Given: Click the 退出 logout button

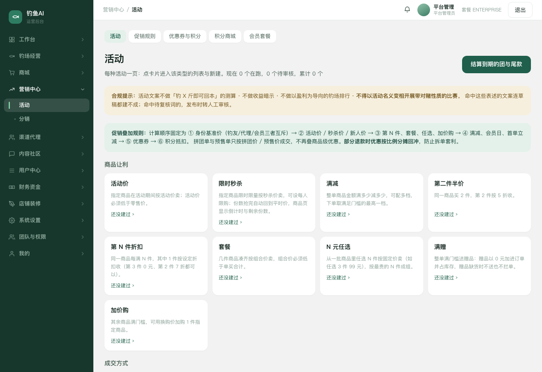Looking at the screenshot, I should click(x=520, y=10).
